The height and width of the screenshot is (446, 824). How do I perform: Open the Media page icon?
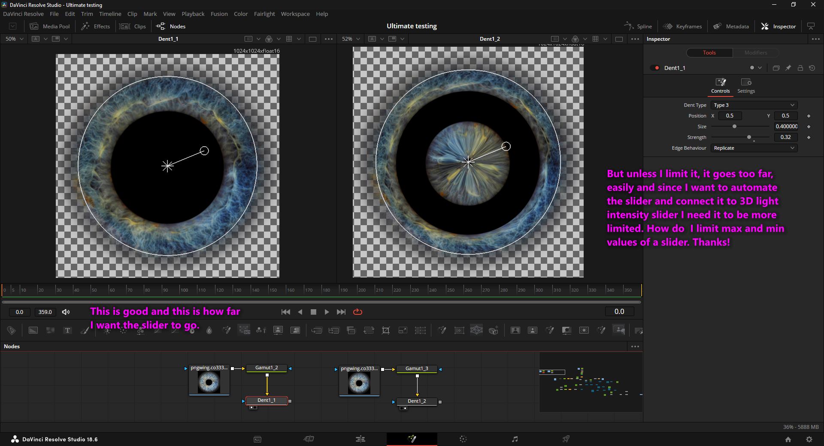(x=257, y=439)
